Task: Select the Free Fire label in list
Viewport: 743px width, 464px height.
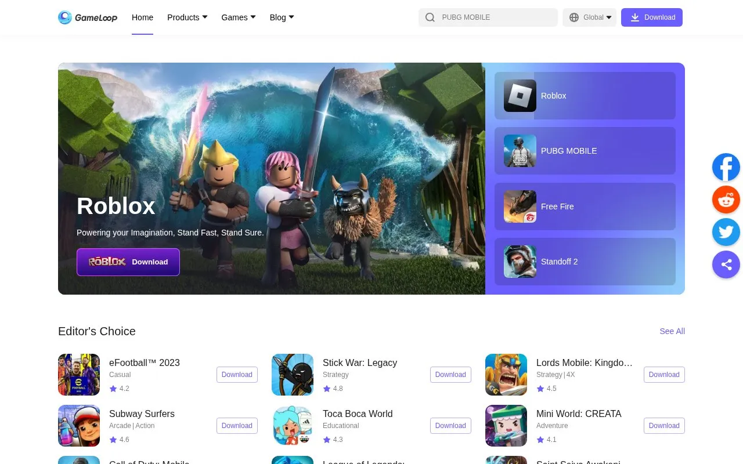Action: pos(557,206)
